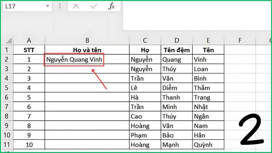This screenshot has width=272, height=153.
Task: Click the Cancel (X) formula bar icon
Action: coord(76,7)
